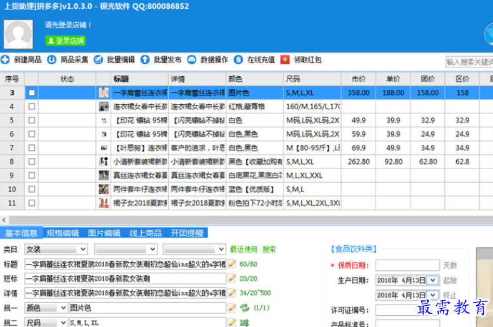Viewport: 493px width, 327px height.
Task: Tick the checkbox for row 6
Action: [x=32, y=134]
